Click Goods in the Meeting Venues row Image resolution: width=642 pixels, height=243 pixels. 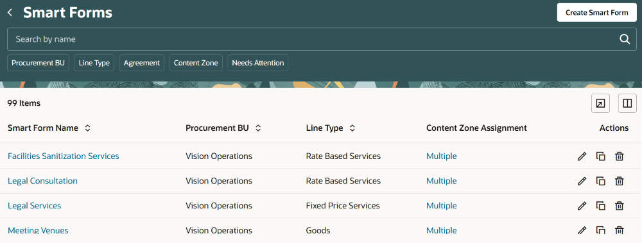[318, 230]
